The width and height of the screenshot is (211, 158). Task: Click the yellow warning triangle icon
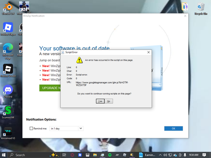pos(79,60)
